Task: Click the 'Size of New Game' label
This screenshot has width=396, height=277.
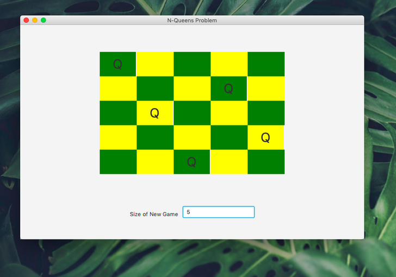Action: point(154,214)
